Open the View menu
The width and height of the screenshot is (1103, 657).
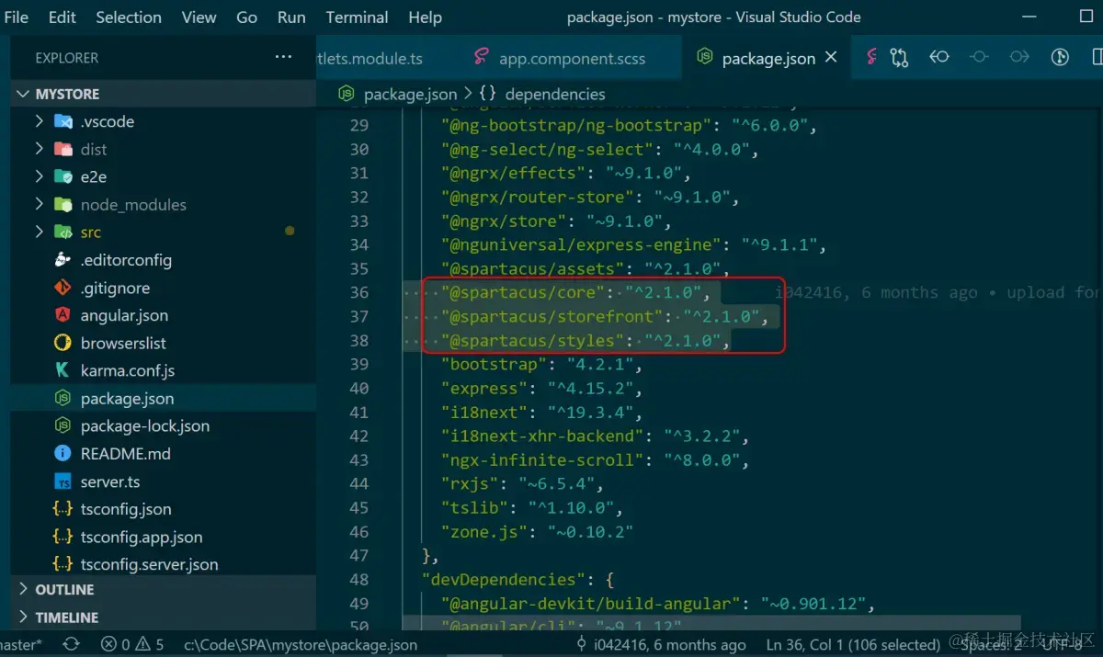[x=199, y=17]
